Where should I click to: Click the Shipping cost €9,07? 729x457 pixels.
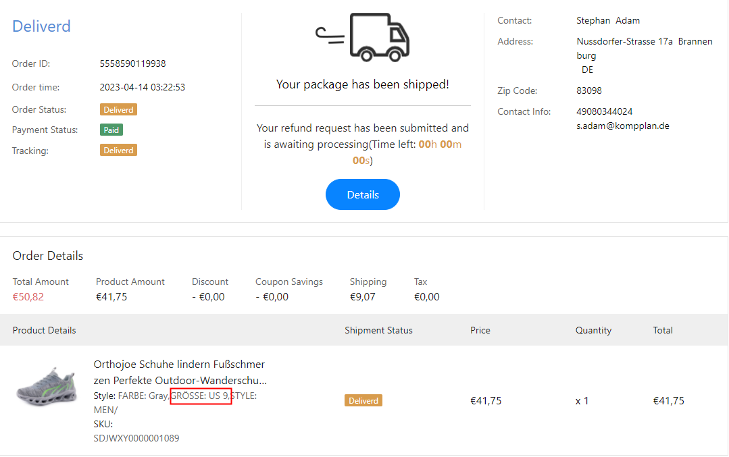(x=362, y=296)
